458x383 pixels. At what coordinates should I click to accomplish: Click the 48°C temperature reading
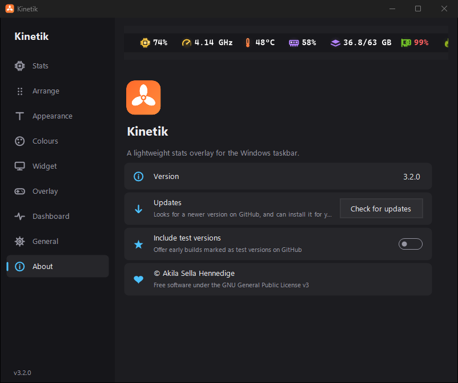(x=265, y=43)
